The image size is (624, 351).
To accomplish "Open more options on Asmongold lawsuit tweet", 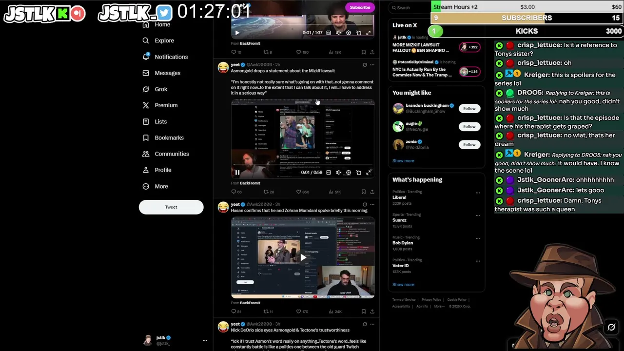I will click(372, 65).
